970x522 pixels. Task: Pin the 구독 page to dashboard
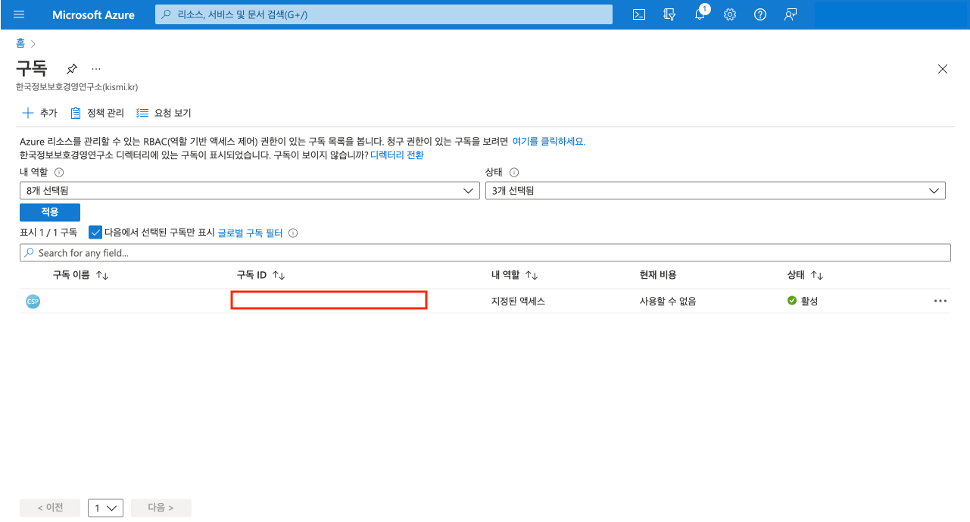pyautogui.click(x=72, y=68)
